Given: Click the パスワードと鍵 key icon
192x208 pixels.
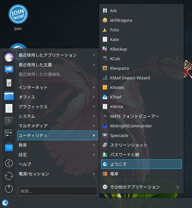Looking at the screenshot, I should (x=105, y=155).
